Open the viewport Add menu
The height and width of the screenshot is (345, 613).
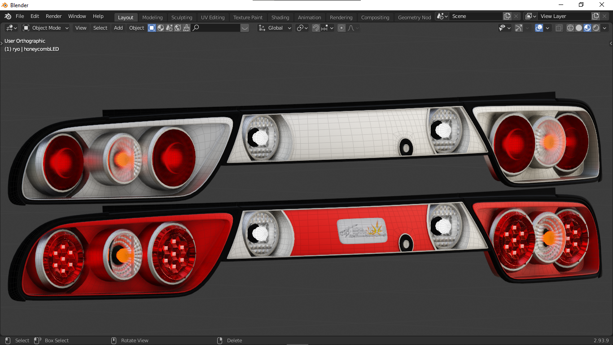tap(118, 28)
